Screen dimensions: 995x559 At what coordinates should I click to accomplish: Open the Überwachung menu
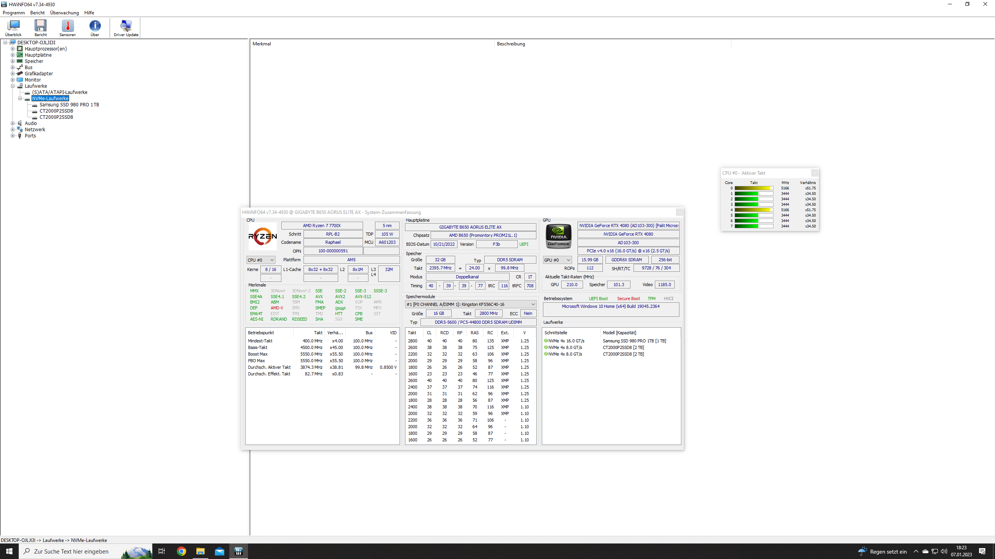(x=64, y=13)
